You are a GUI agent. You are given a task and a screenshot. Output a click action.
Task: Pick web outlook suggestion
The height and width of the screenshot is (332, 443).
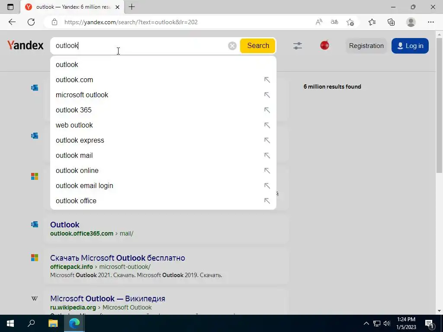tap(163, 125)
